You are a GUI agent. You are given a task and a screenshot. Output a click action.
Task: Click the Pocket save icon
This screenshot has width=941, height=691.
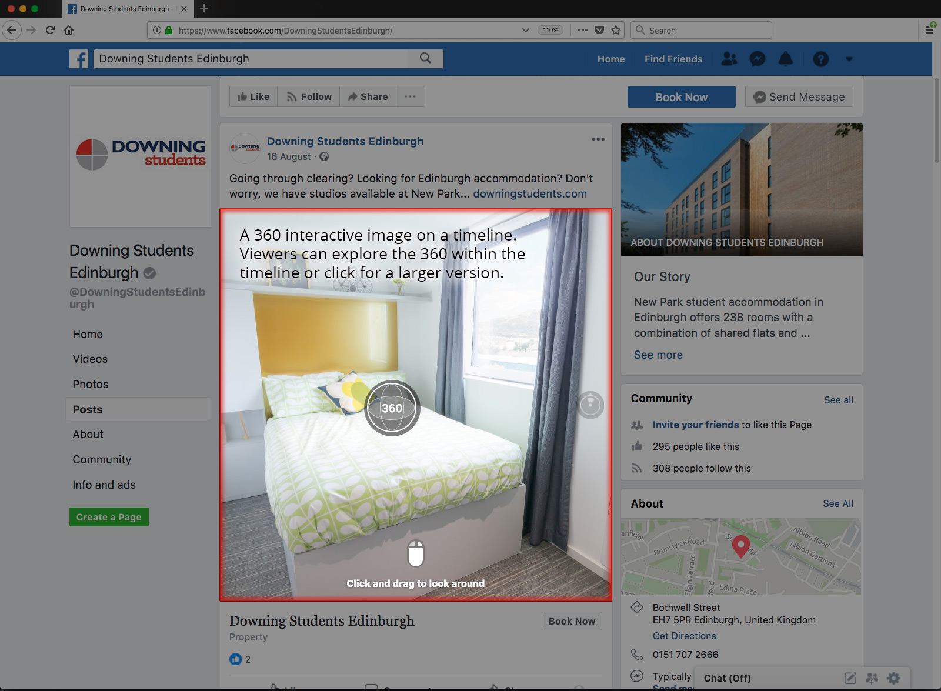[x=599, y=30]
